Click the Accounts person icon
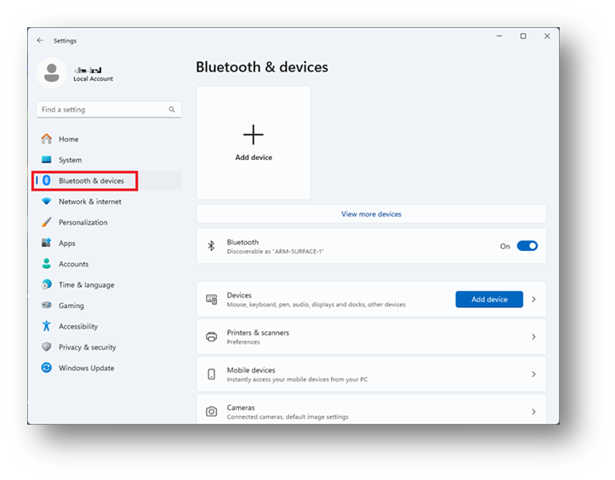The height and width of the screenshot is (480, 615). point(47,264)
